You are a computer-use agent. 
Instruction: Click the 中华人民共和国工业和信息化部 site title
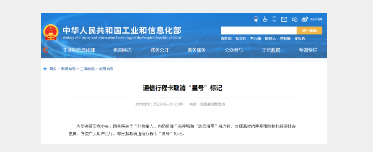point(122,30)
